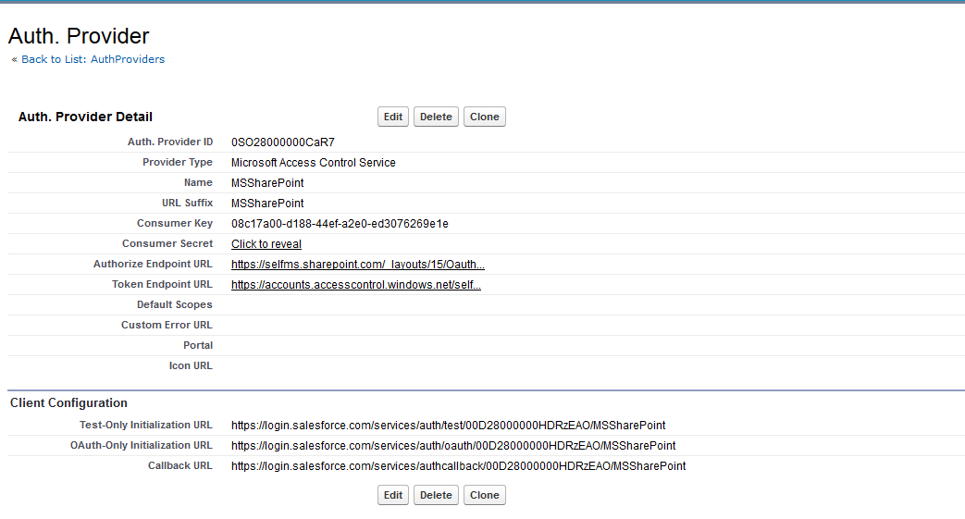Go back to the AuthProviders list
The width and height of the screenshot is (965, 519).
[93, 59]
